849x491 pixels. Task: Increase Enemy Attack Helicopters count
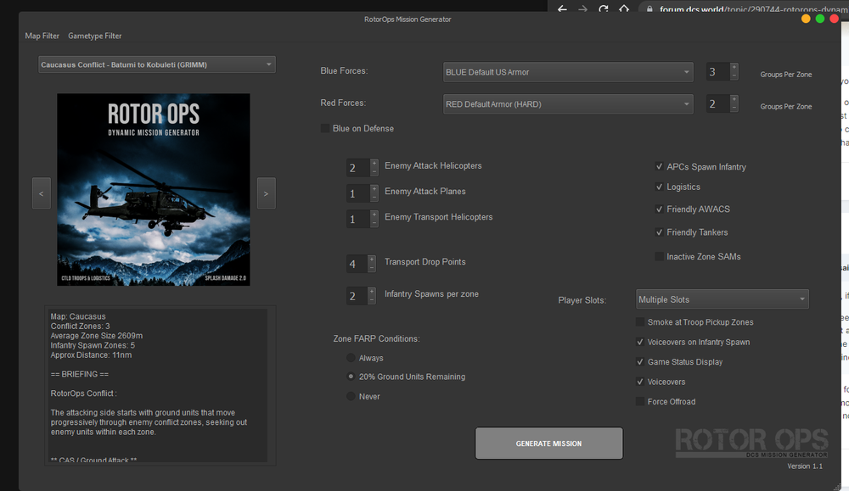374,164
